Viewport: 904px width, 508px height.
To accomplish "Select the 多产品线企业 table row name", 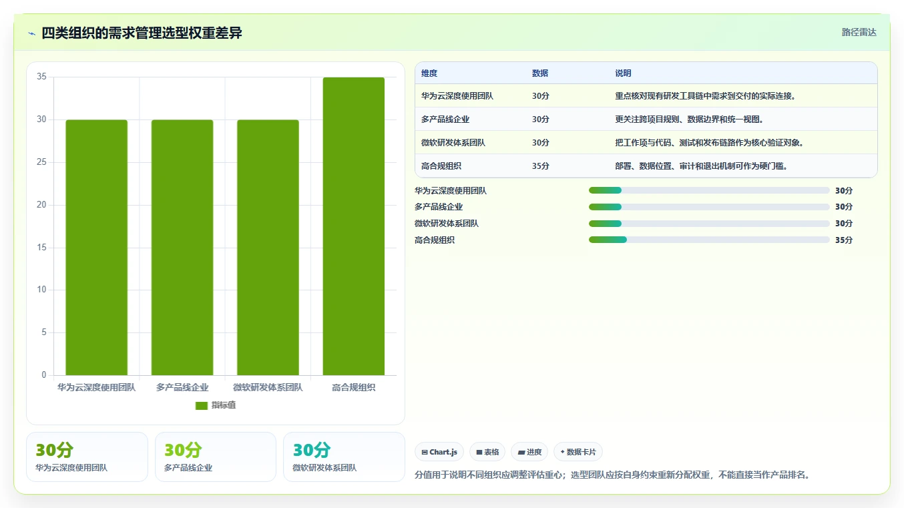I will point(445,119).
